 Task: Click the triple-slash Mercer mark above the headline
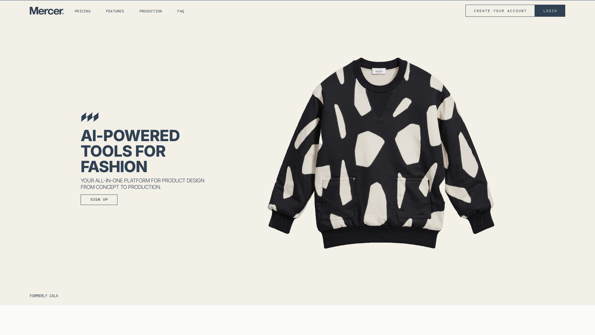(x=90, y=117)
